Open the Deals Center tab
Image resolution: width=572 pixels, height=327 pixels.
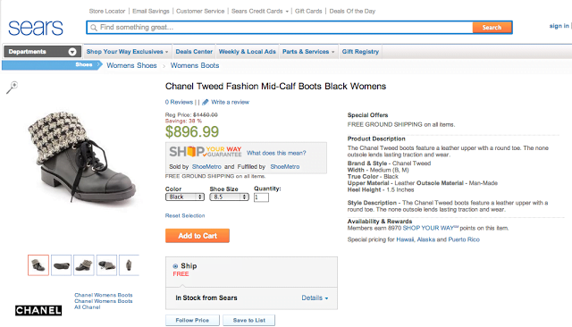(x=194, y=52)
